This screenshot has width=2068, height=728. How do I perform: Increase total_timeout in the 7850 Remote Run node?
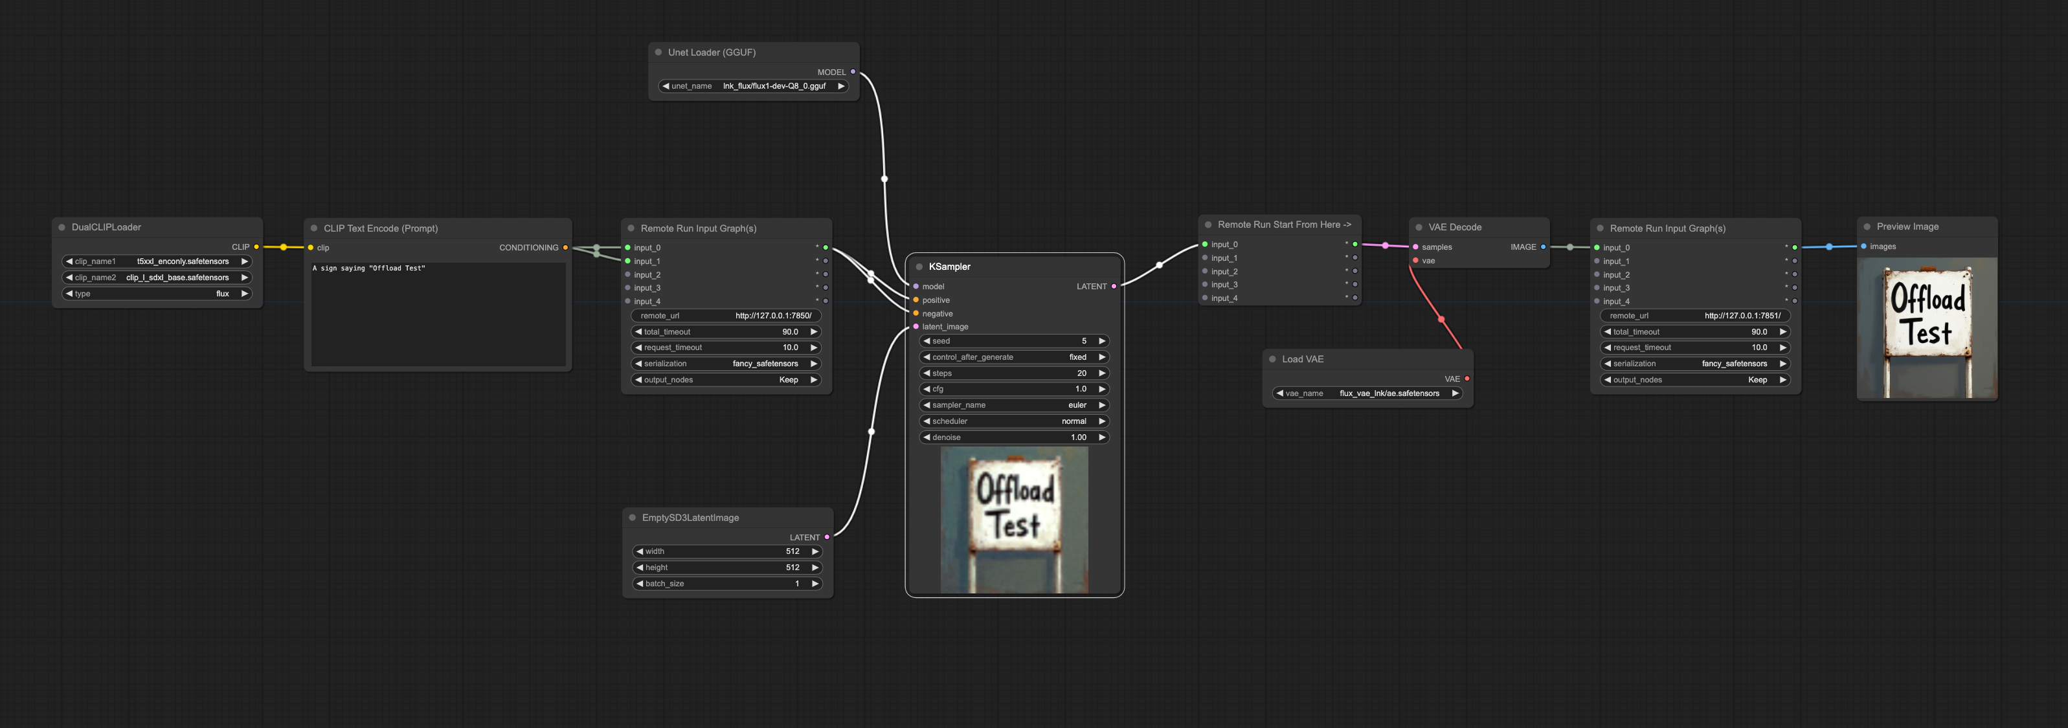pyautogui.click(x=813, y=331)
